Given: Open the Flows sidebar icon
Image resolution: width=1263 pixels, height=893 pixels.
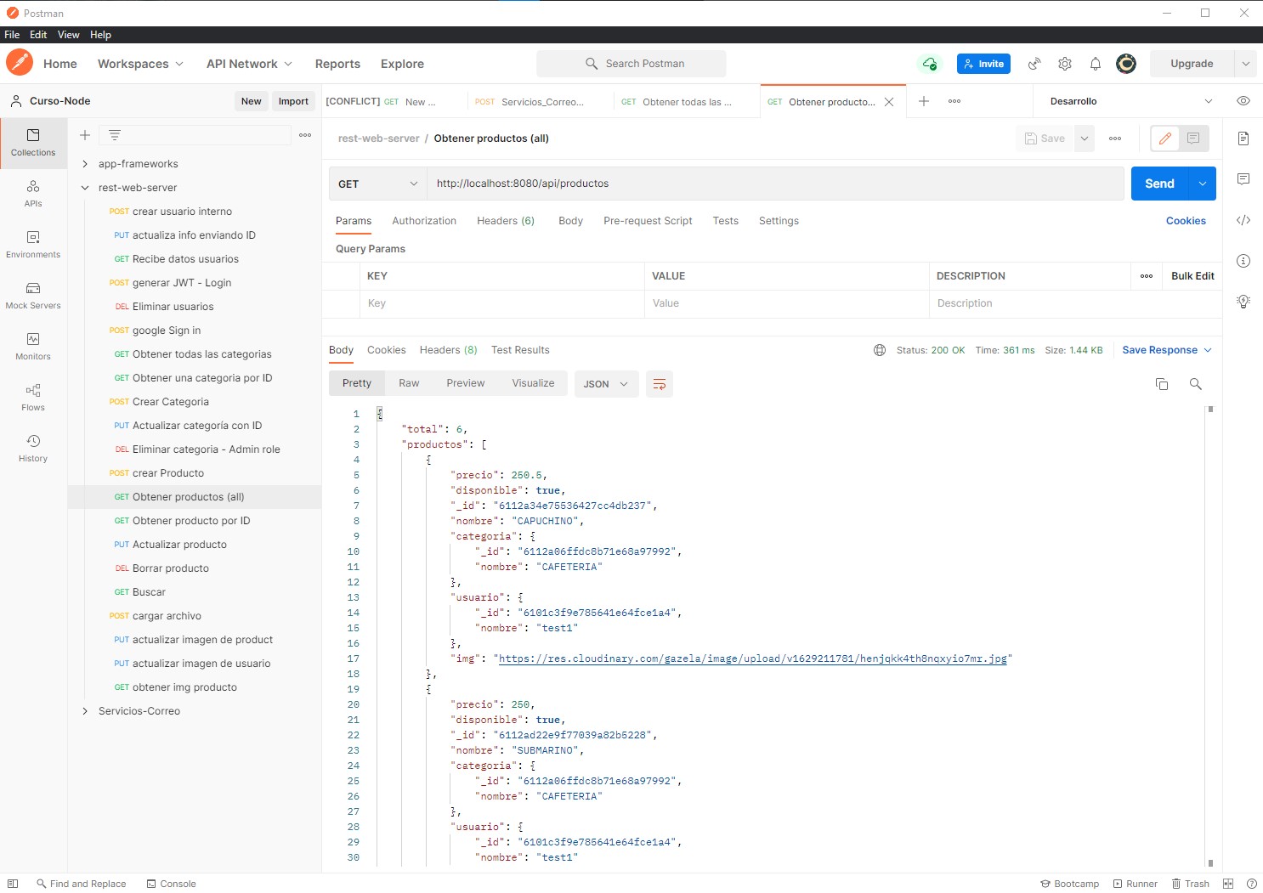Looking at the screenshot, I should click(33, 397).
